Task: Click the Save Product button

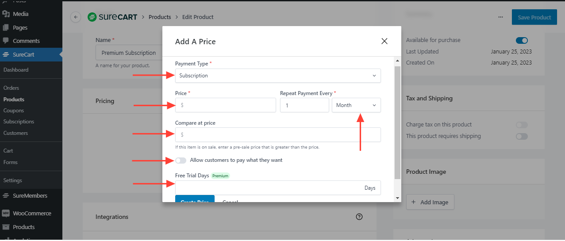Action: [534, 17]
